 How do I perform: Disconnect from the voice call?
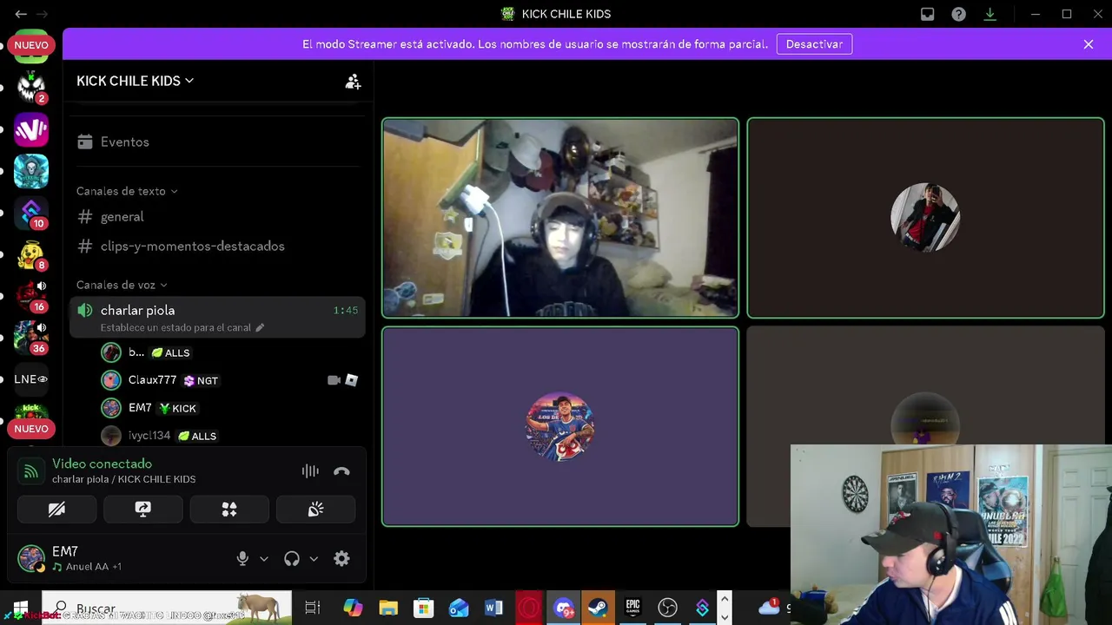341,471
